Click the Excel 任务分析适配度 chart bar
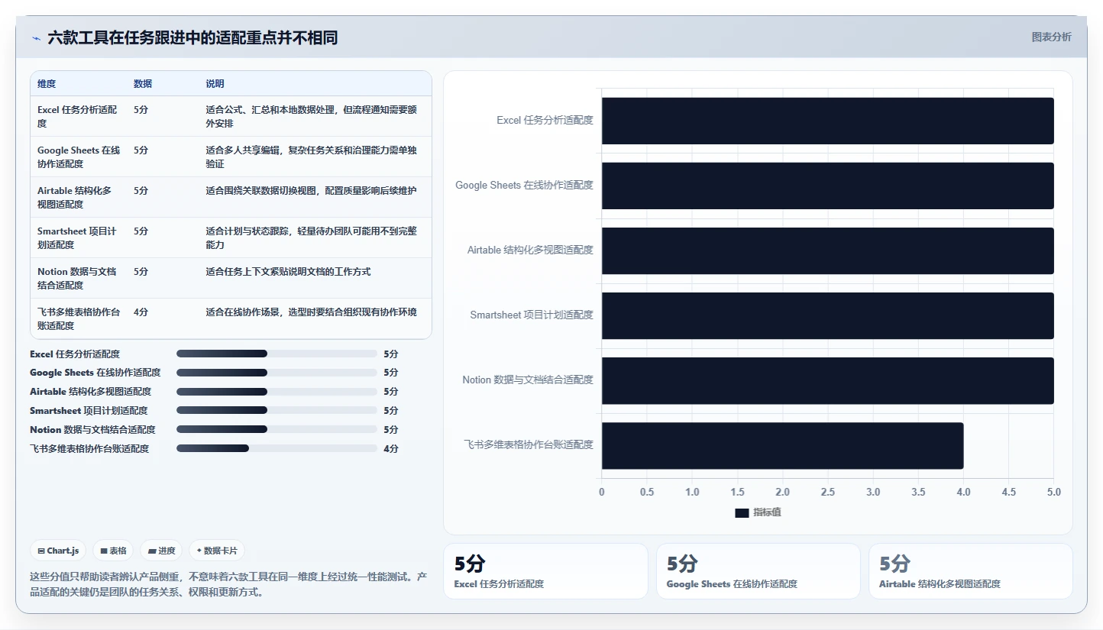The width and height of the screenshot is (1103, 630). click(827, 121)
